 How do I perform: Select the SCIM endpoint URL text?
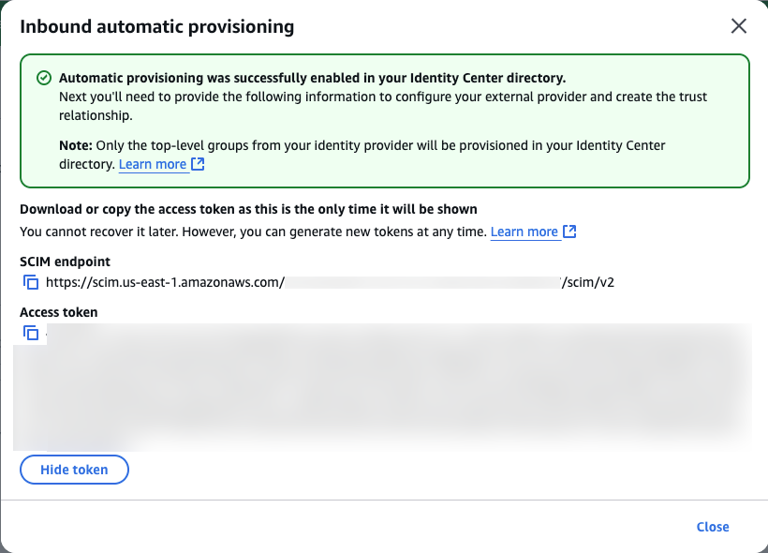(330, 281)
